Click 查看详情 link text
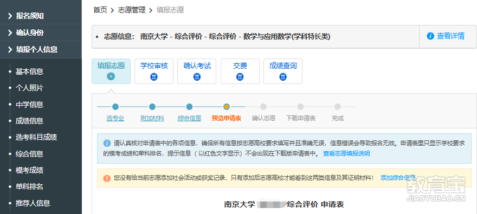Image resolution: width=477 pixels, height=214 pixels. click(450, 36)
